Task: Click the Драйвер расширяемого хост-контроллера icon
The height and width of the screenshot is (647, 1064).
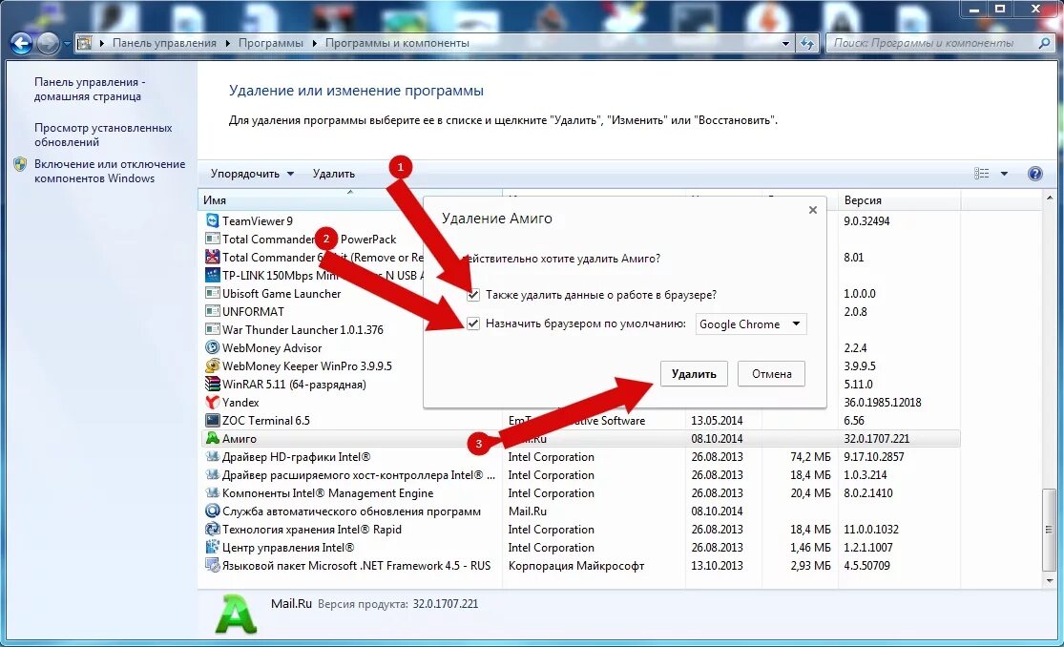Action: pos(213,474)
